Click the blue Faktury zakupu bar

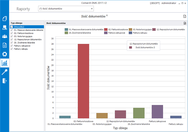point(176,117)
